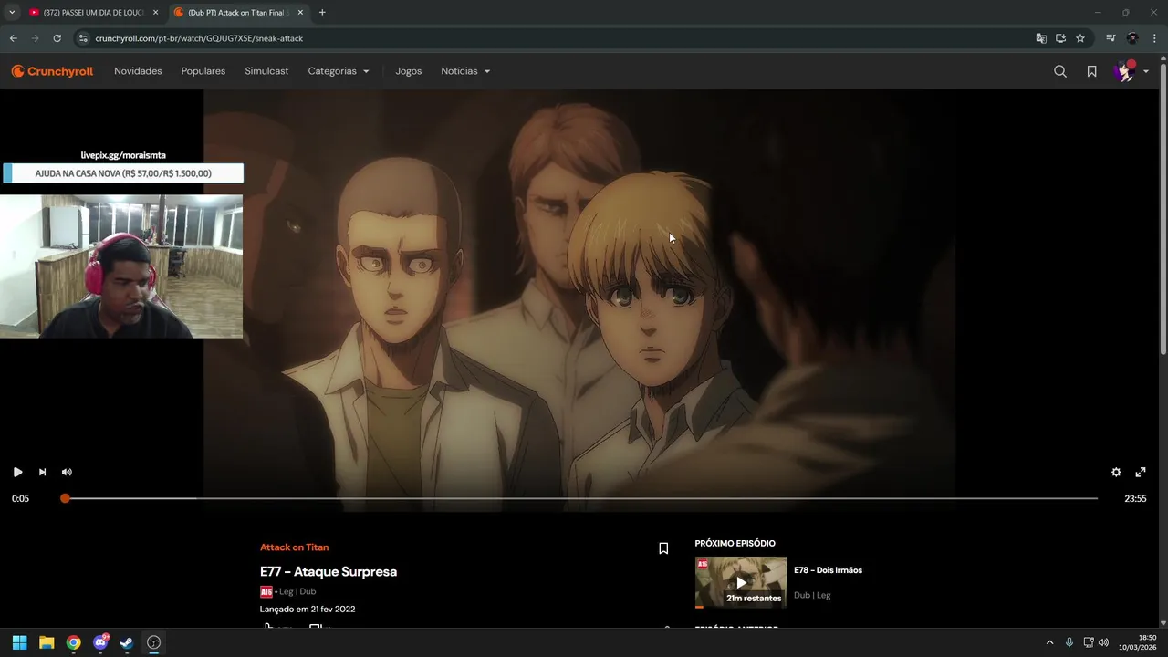The image size is (1168, 657).
Task: View site information icon in address bar
Action: pyautogui.click(x=83, y=38)
